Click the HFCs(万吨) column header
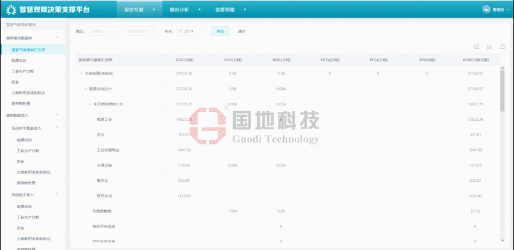 pos(330,60)
